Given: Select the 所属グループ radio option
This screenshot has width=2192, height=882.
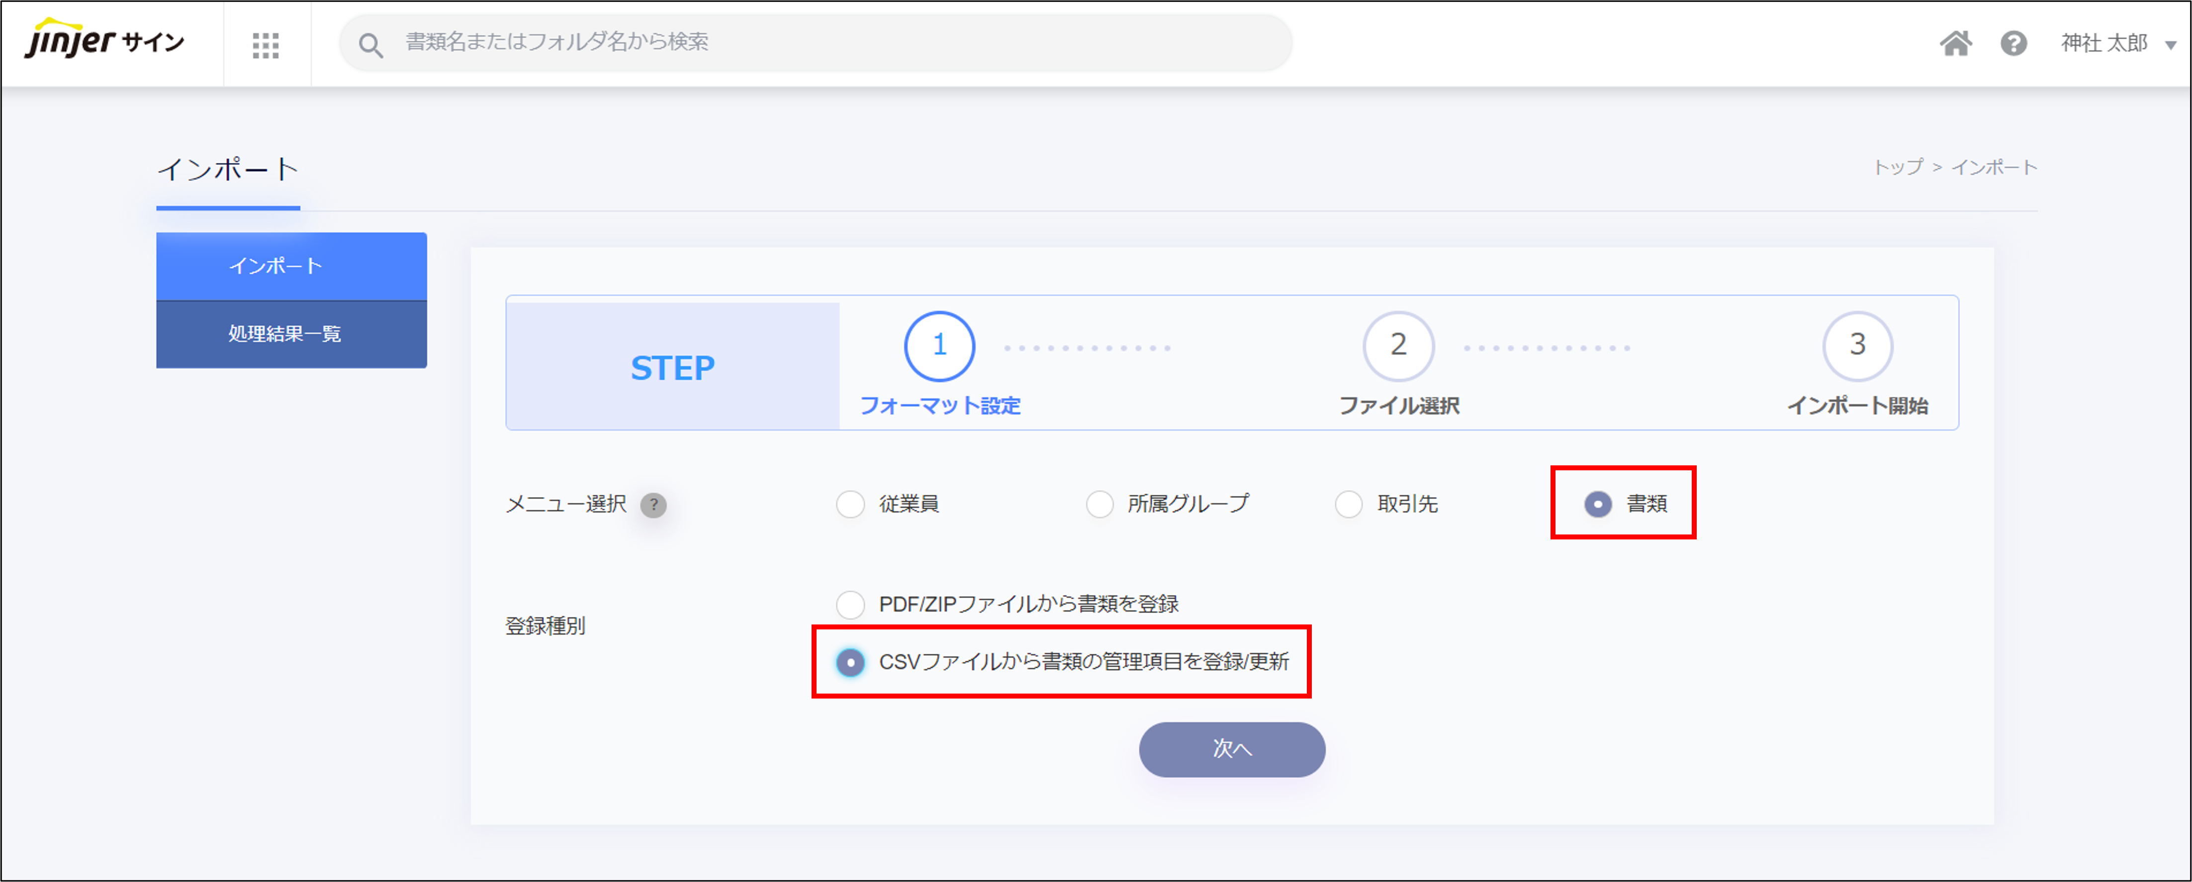Looking at the screenshot, I should (x=1099, y=504).
